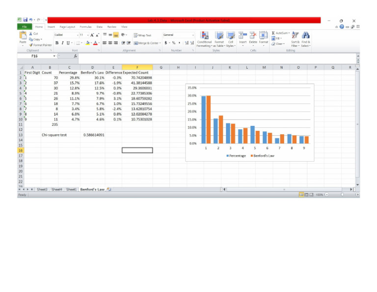Undo the last action in quick access toolbar
The image size is (377, 292).
coord(31,20)
